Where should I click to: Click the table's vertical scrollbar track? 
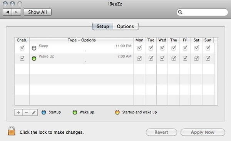(216, 74)
